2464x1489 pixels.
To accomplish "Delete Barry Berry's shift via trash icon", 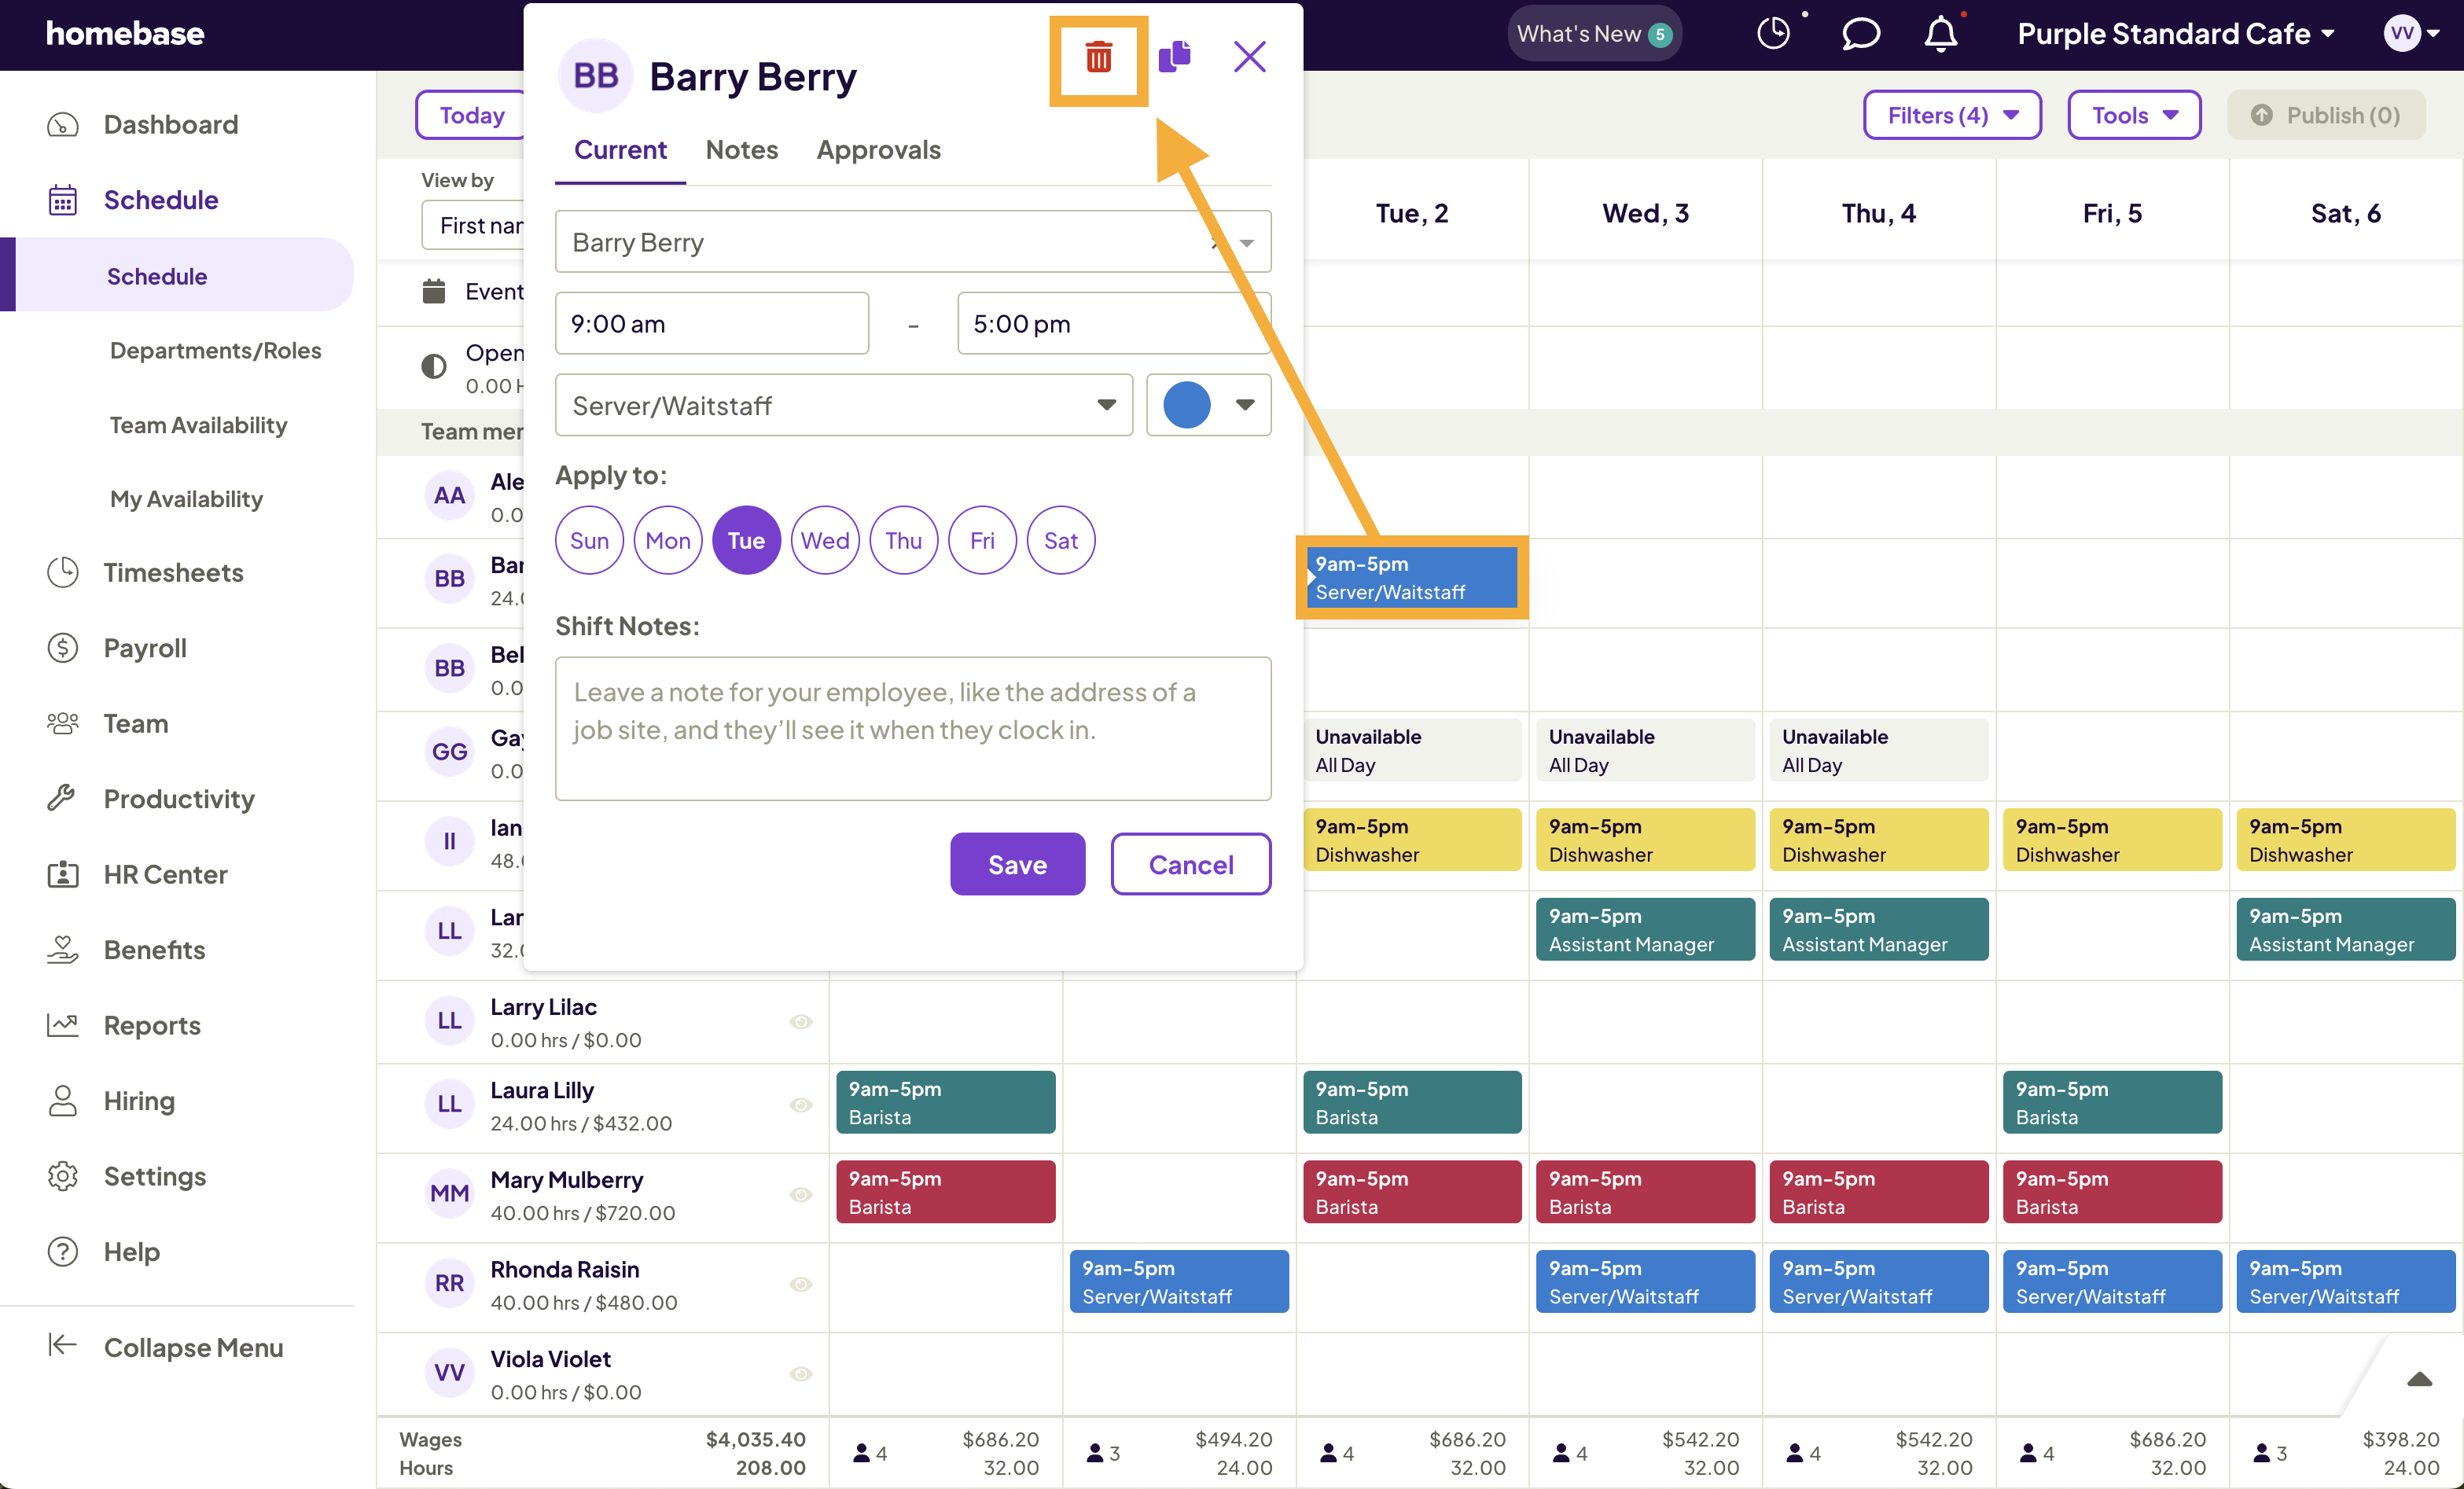I will click(x=1098, y=60).
